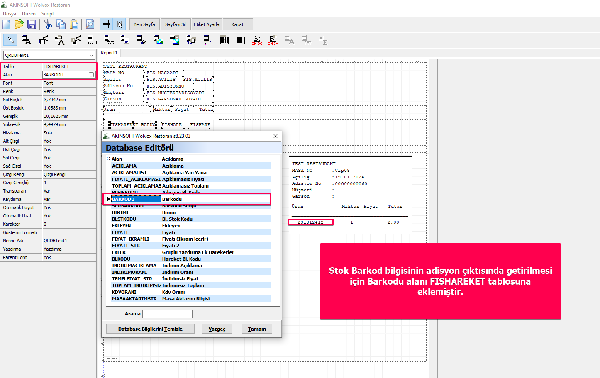
Task: Paste from clipboard using the paste icon
Action: (x=74, y=24)
